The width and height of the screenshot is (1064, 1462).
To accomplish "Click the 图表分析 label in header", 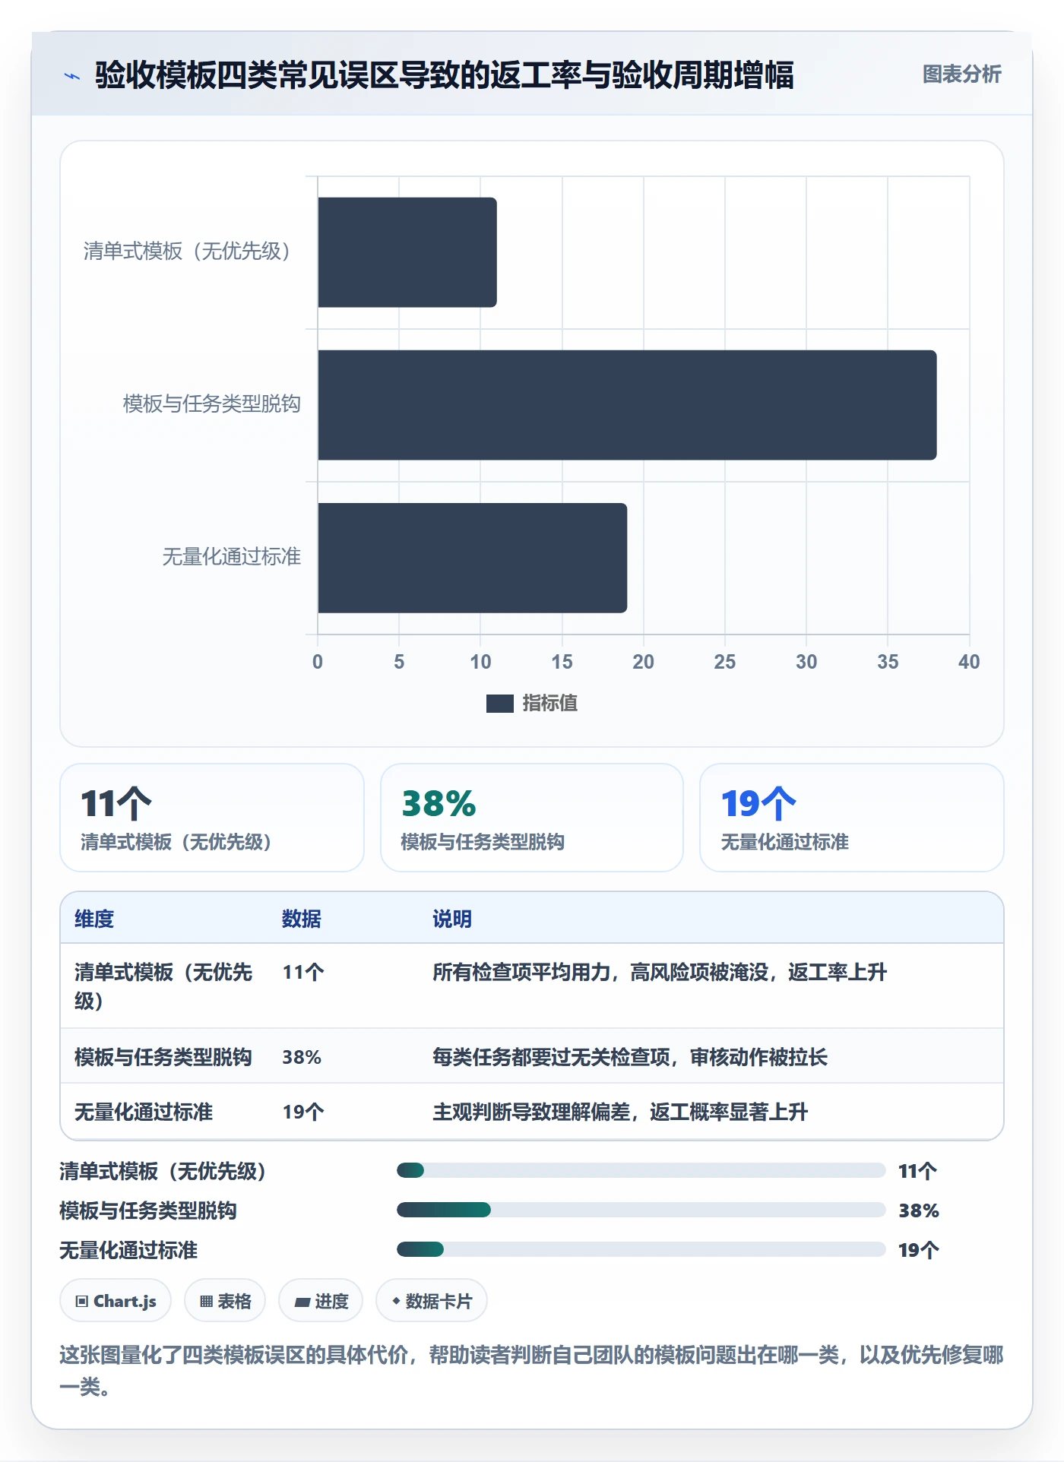I will click(961, 74).
